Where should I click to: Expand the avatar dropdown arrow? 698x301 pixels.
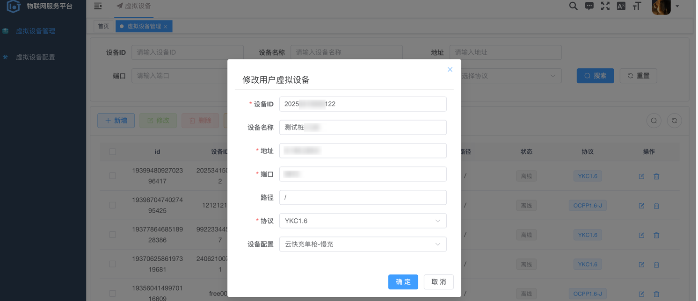coord(676,7)
